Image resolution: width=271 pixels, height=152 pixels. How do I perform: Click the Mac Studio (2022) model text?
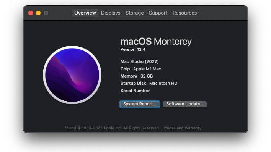tap(139, 61)
